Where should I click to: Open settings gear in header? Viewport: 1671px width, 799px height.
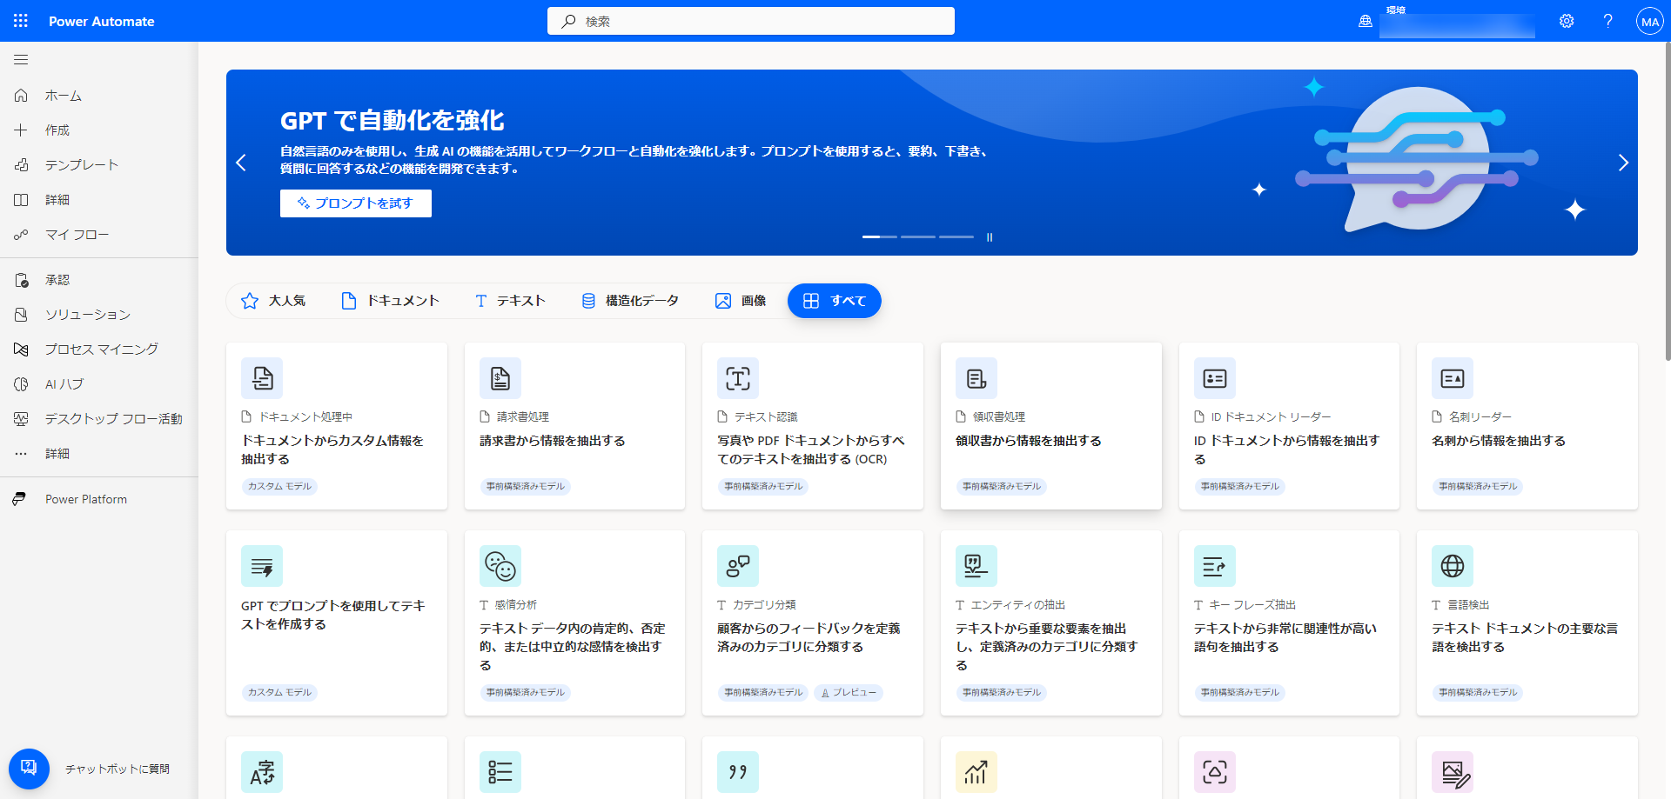[x=1567, y=21]
